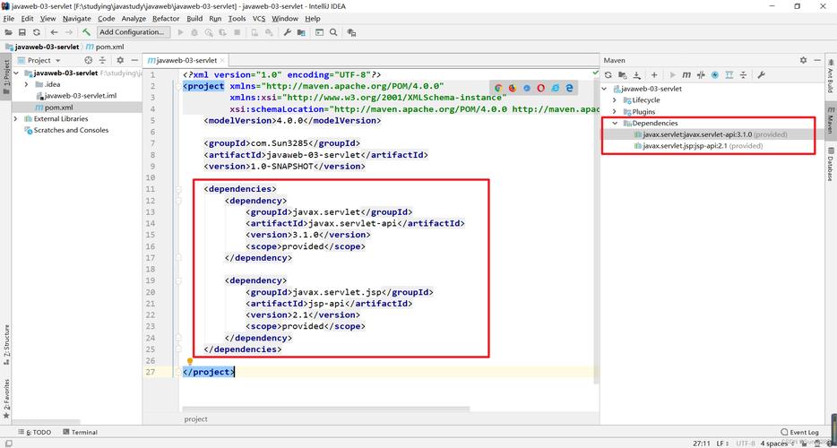Open the Project Structure icon in main toolbar

pyautogui.click(x=302, y=32)
